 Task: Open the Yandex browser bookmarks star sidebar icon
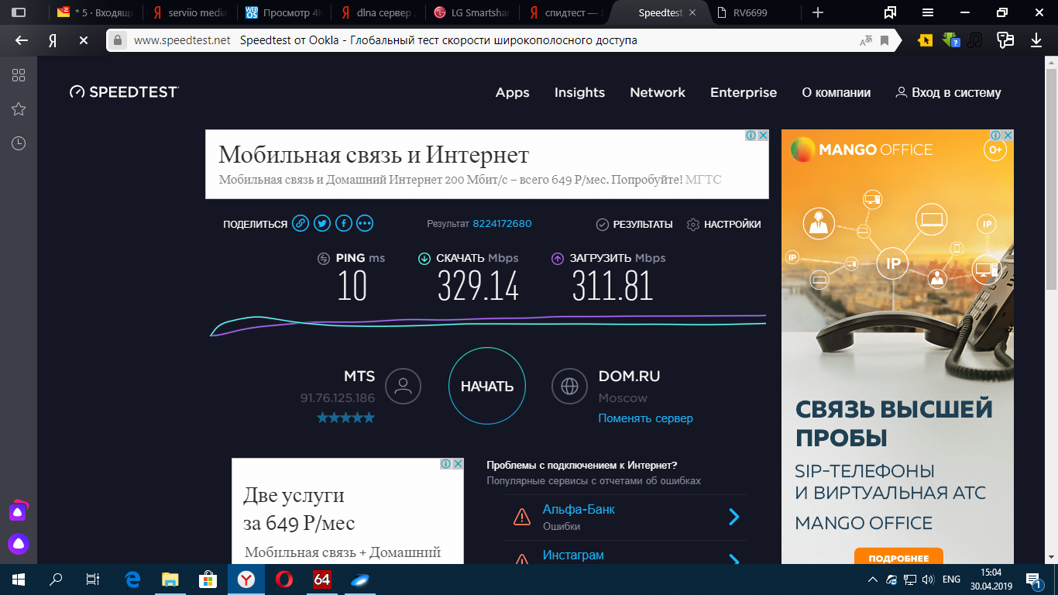(x=19, y=109)
